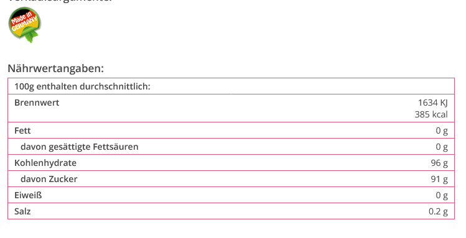Select the 91 g sugar value
Screen dimensions: 466x238
point(439,179)
